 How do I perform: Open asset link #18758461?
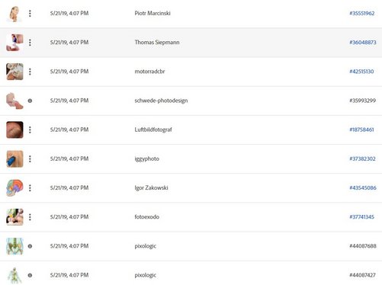(x=361, y=130)
